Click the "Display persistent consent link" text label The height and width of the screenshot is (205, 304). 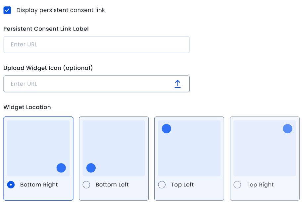(61, 10)
